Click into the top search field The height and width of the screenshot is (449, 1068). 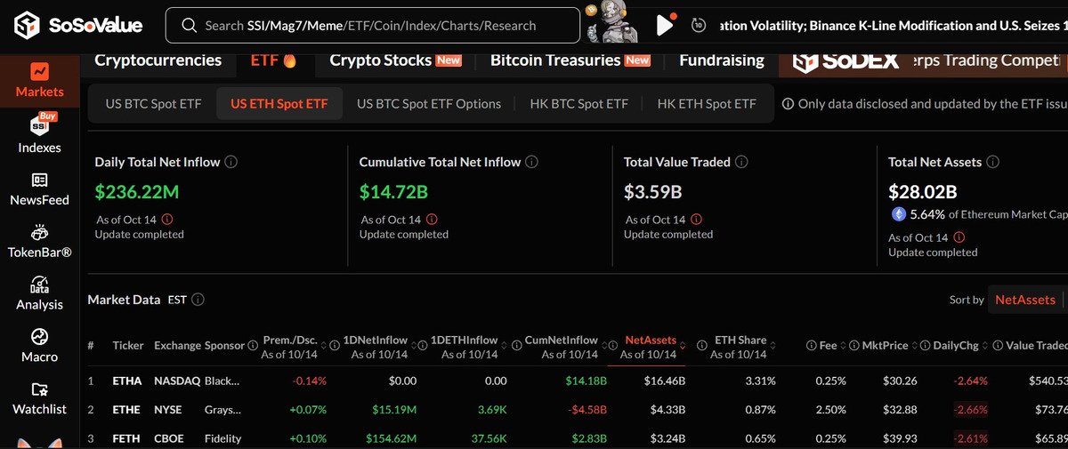[374, 26]
